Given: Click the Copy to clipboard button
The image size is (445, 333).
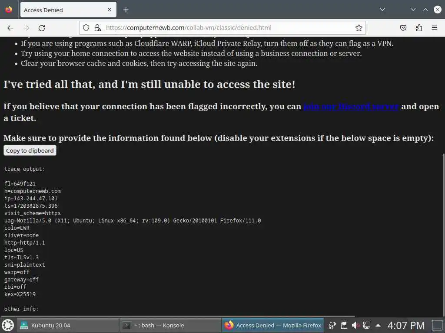Looking at the screenshot, I should coord(30,150).
